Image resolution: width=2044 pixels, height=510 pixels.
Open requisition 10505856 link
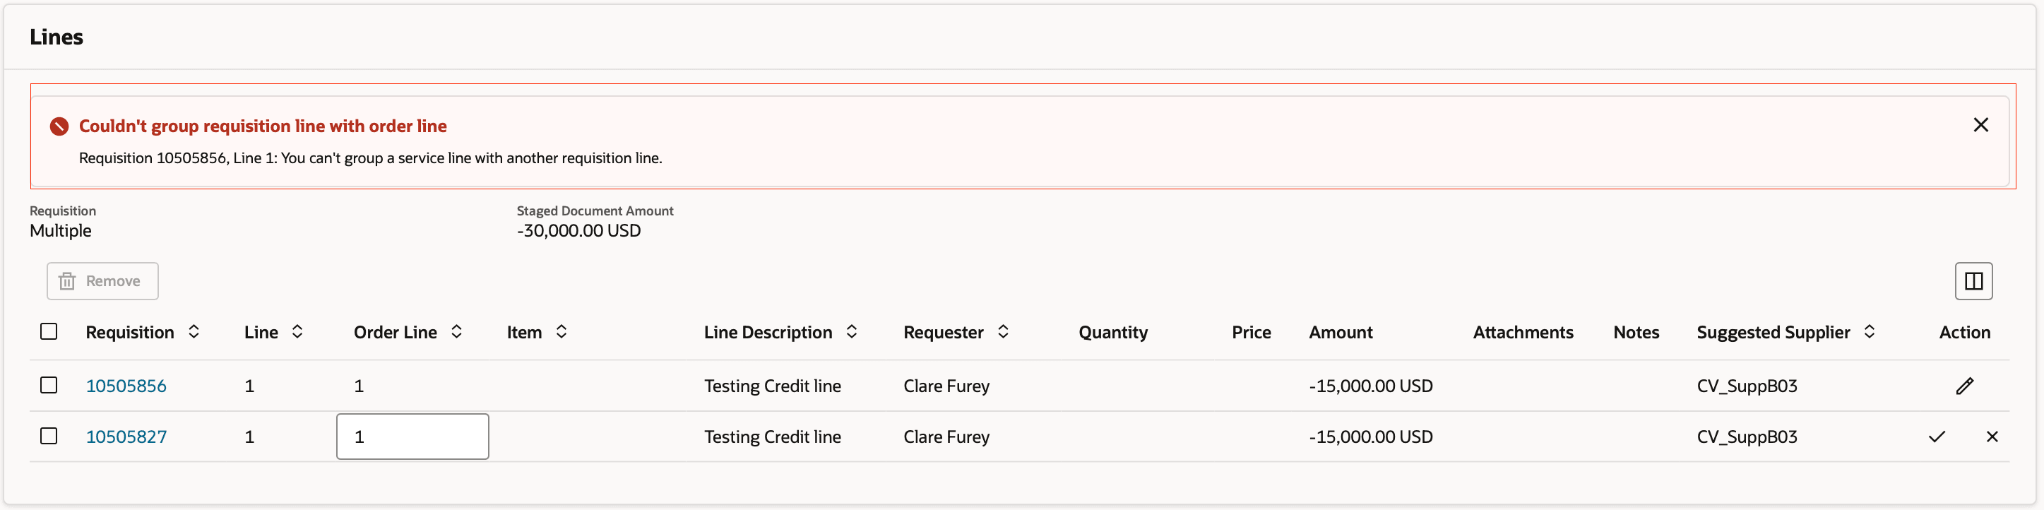[x=126, y=386]
